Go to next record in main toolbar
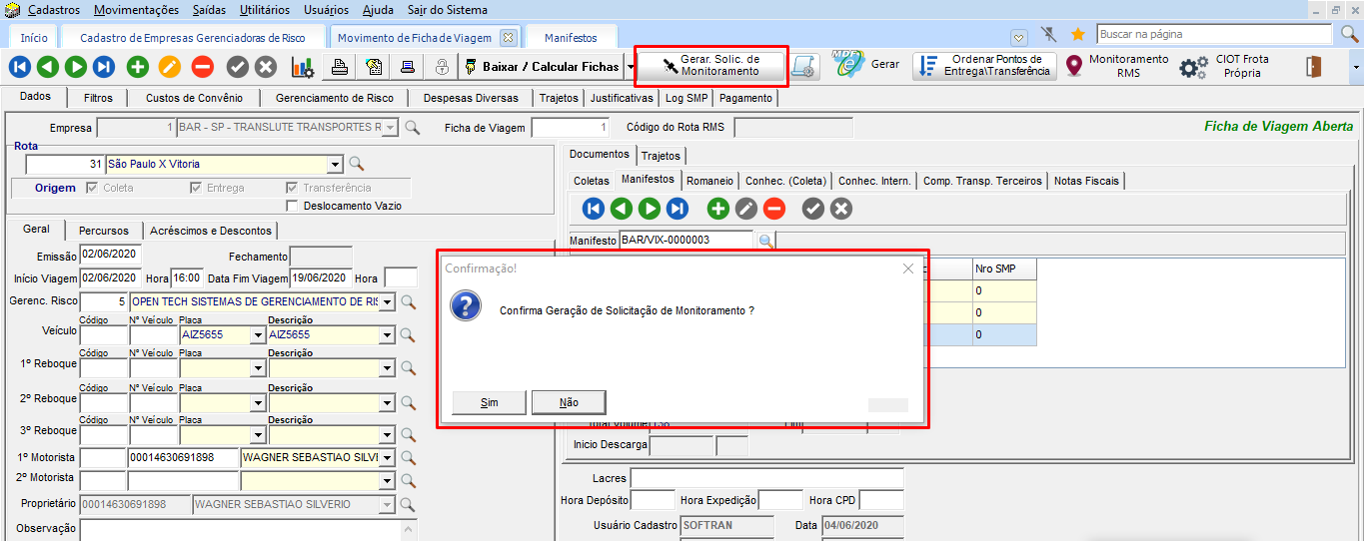 (x=75, y=67)
